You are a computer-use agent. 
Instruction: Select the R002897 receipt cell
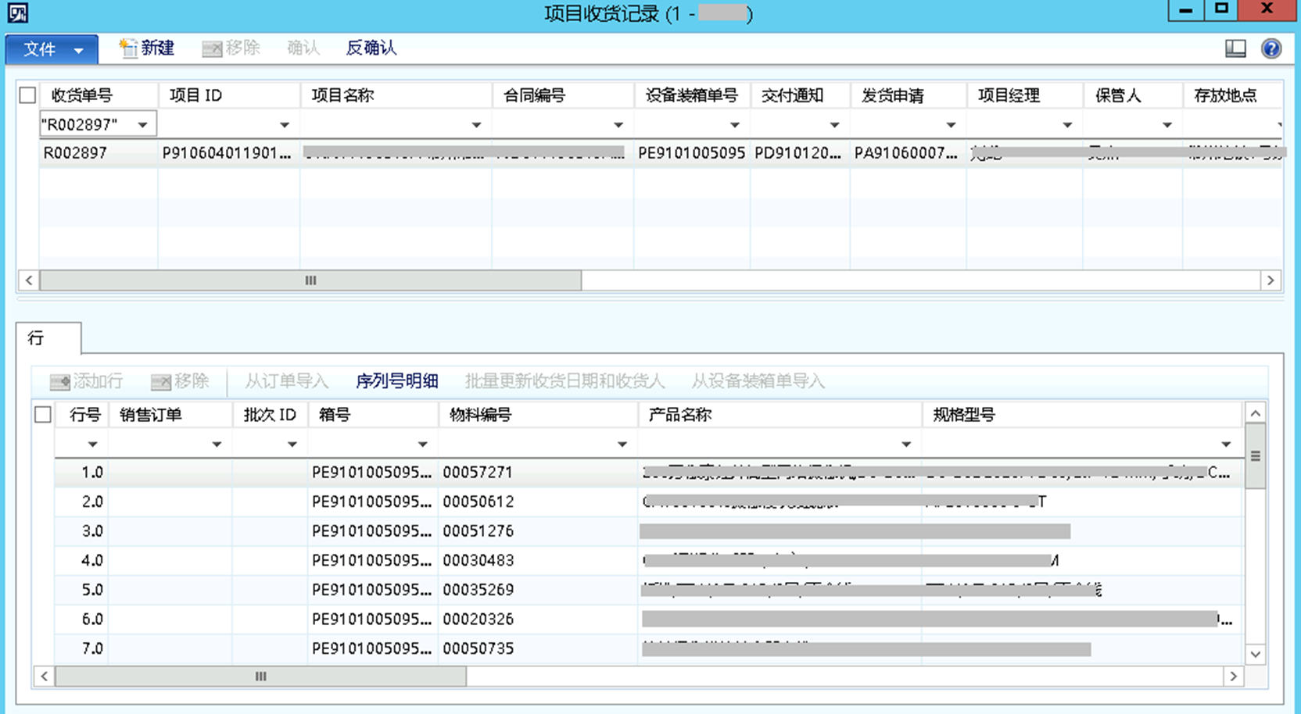coord(99,153)
